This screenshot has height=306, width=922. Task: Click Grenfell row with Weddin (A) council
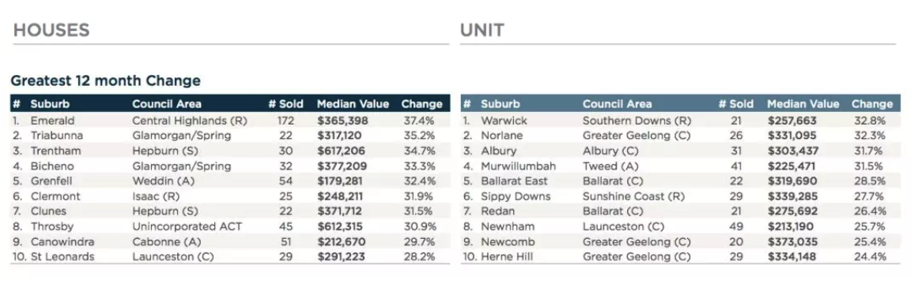pyautogui.click(x=230, y=181)
